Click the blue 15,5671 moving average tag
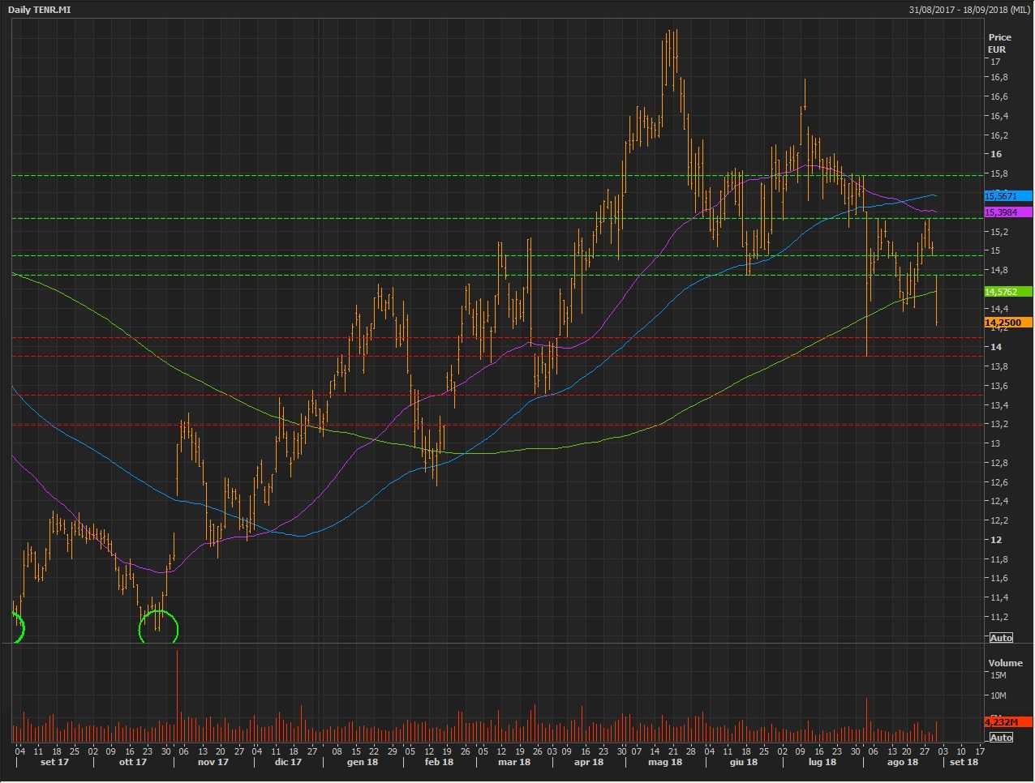 coord(1007,196)
